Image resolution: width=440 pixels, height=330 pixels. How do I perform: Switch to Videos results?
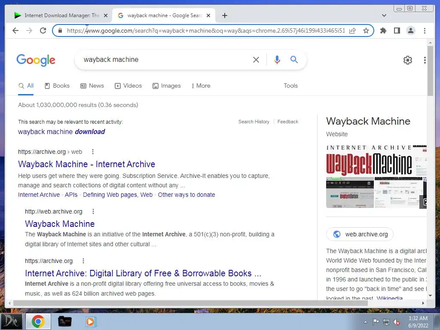[128, 86]
